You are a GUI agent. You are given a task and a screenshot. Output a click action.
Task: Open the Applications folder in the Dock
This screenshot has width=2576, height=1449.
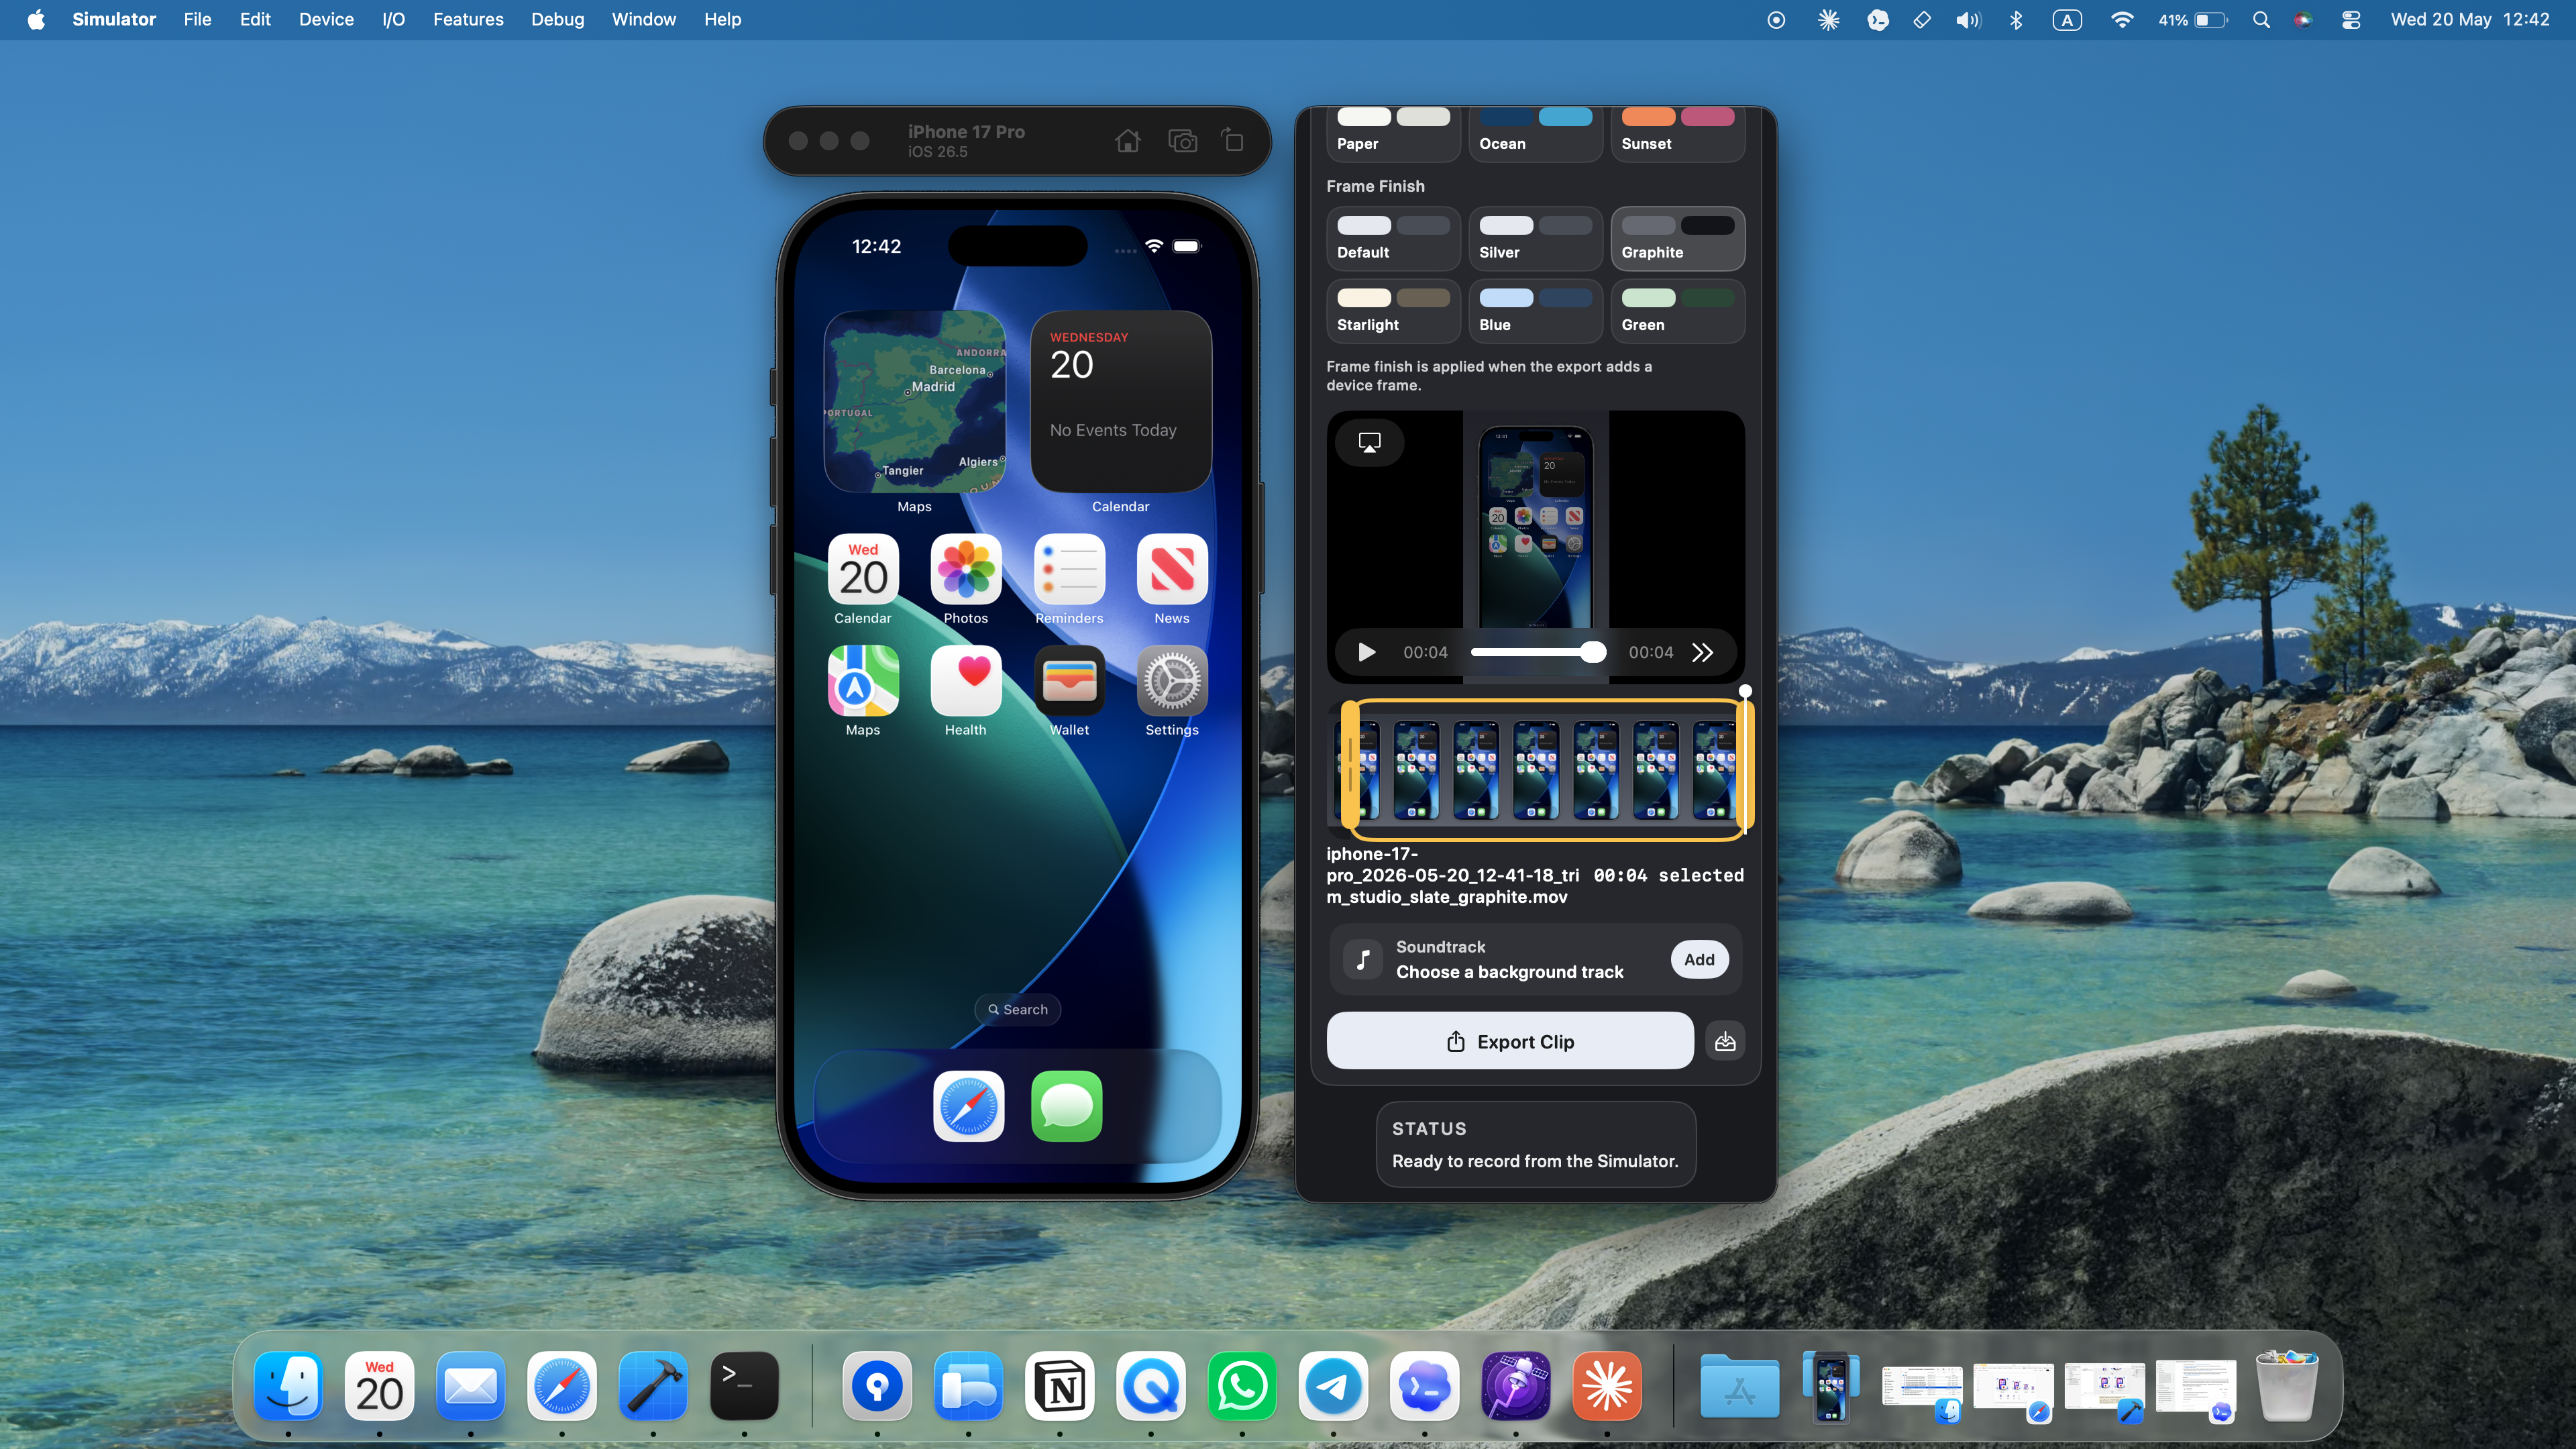1739,1387
